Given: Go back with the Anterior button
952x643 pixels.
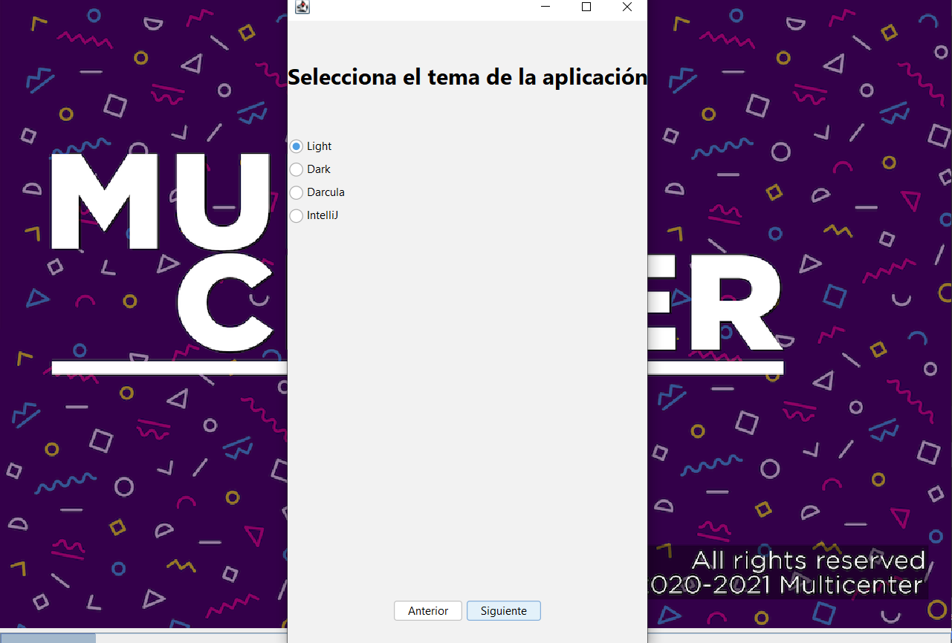Looking at the screenshot, I should [x=428, y=611].
